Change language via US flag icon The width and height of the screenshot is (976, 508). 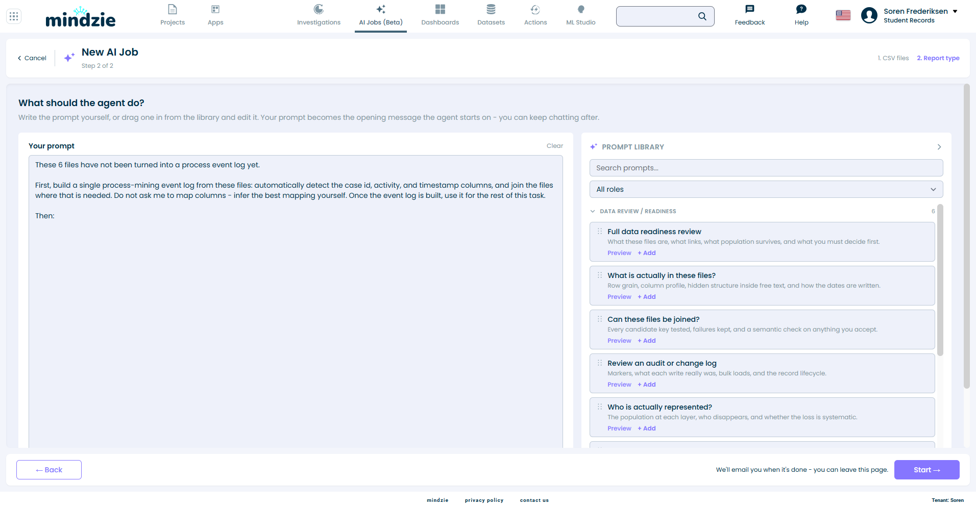click(843, 15)
